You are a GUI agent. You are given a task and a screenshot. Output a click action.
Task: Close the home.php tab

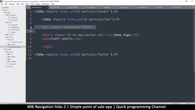click(118, 7)
